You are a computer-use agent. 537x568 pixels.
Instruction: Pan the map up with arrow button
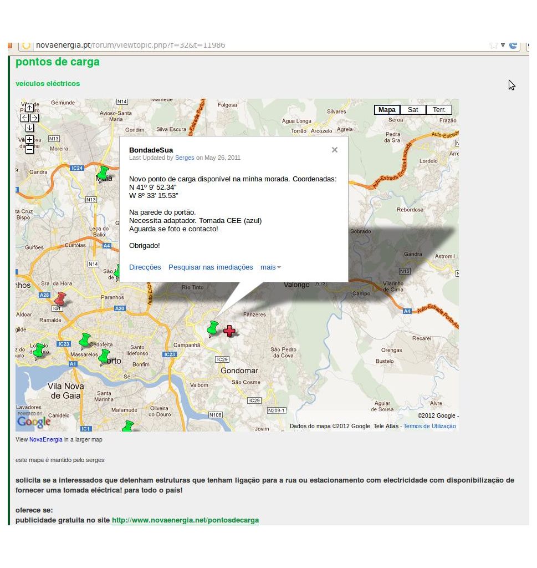[x=30, y=108]
